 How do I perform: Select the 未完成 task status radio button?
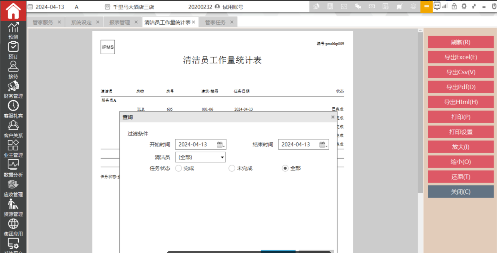pos(232,168)
